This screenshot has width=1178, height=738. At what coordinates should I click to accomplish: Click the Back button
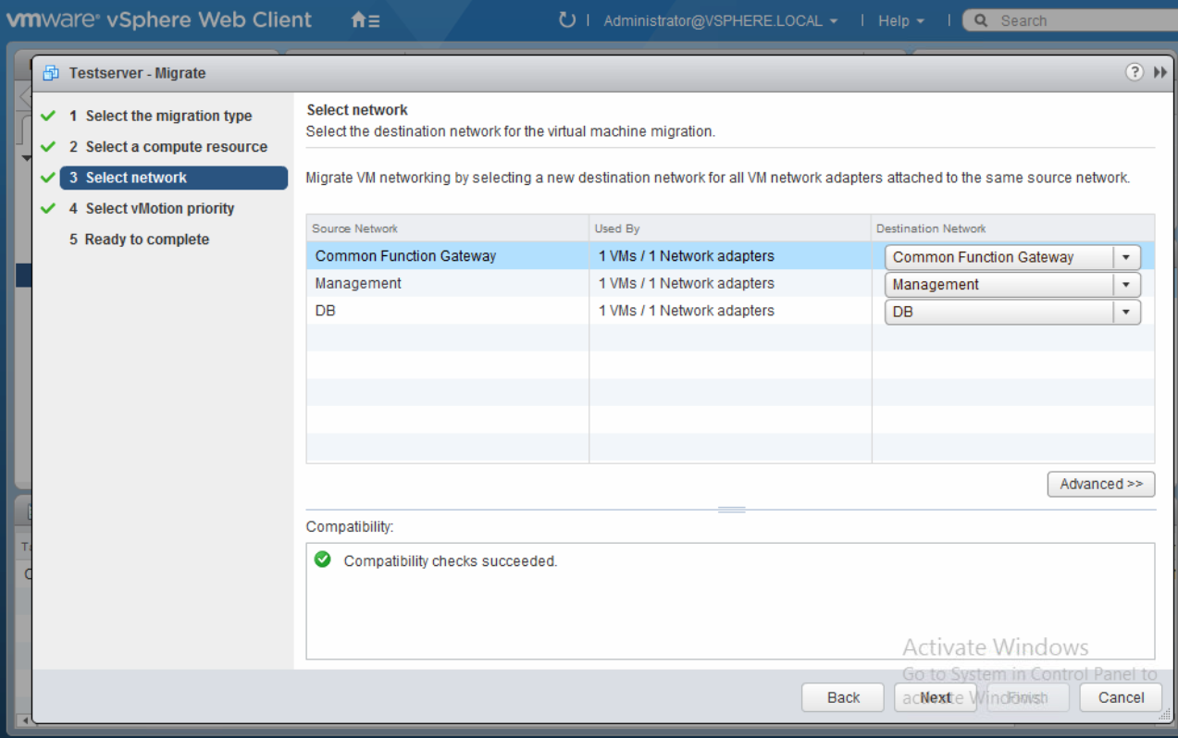point(843,697)
